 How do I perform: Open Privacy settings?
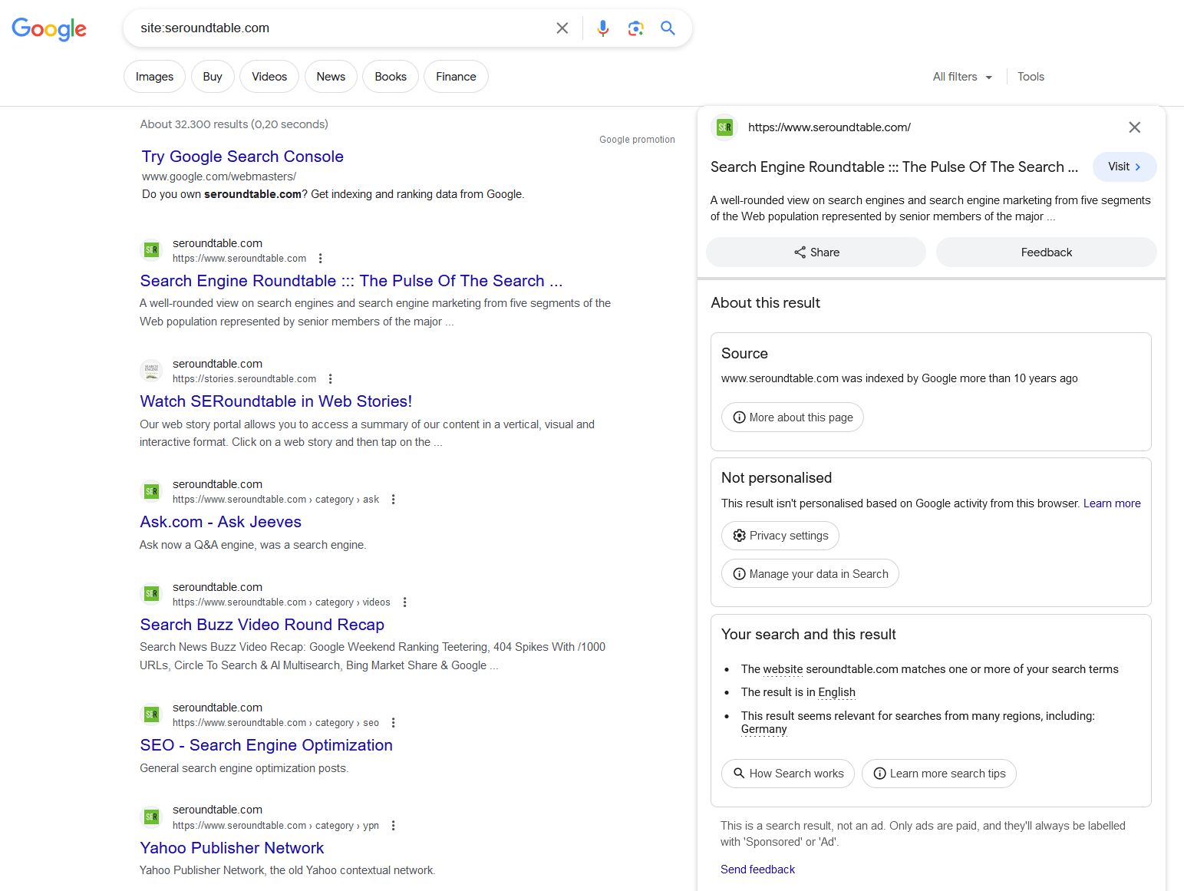point(780,536)
